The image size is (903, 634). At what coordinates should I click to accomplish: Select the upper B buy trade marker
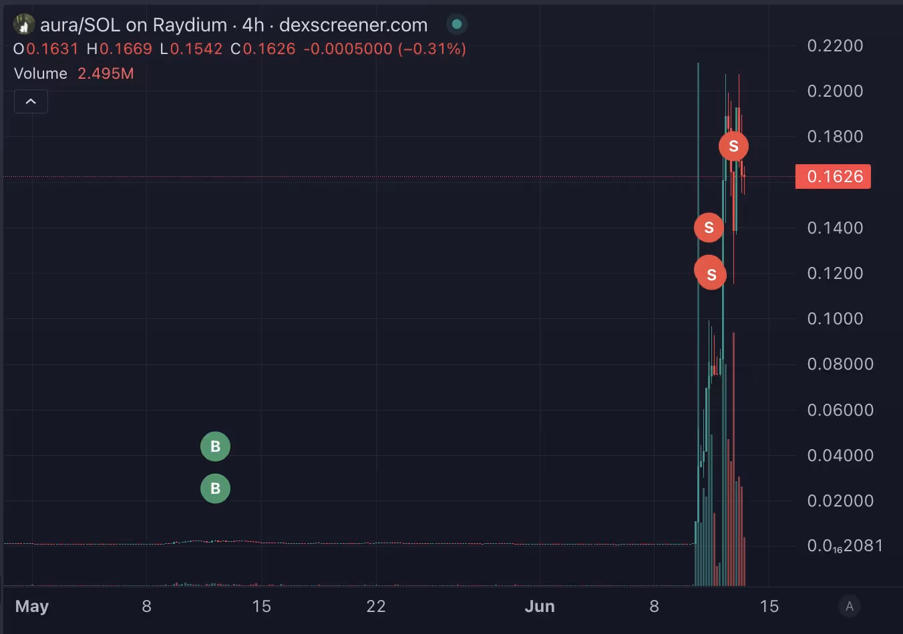(x=215, y=446)
